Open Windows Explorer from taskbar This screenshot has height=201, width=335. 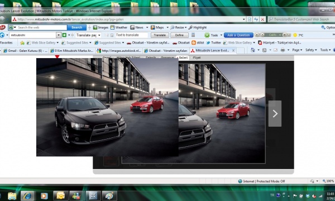(x=12, y=196)
